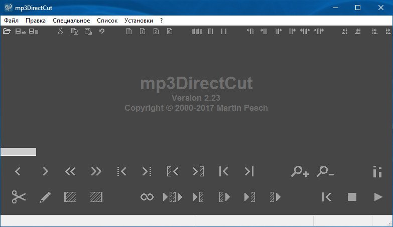
Task: Play up to selection end icon
Action: (249, 197)
